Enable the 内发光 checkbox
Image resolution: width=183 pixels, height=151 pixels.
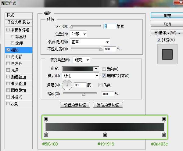pos(8,63)
